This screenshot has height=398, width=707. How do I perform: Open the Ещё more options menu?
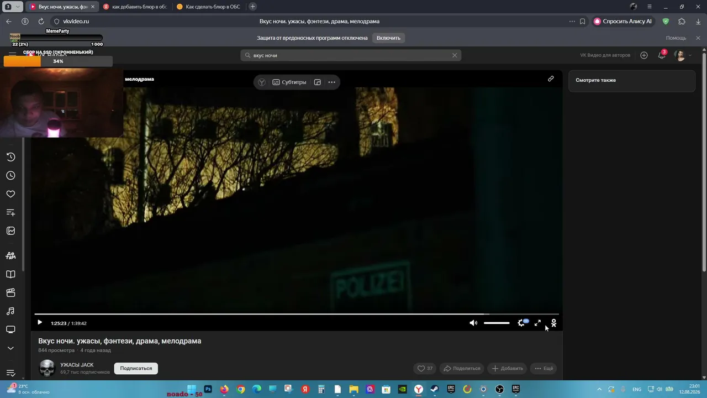click(x=544, y=368)
